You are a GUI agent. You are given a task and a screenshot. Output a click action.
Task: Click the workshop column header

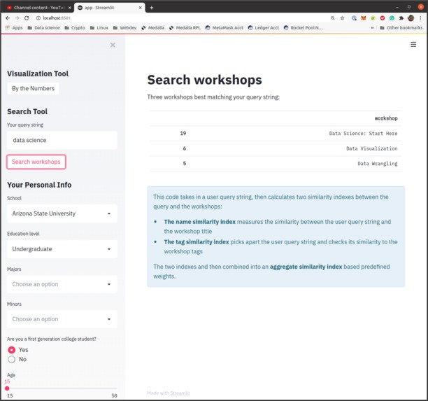tap(386, 118)
